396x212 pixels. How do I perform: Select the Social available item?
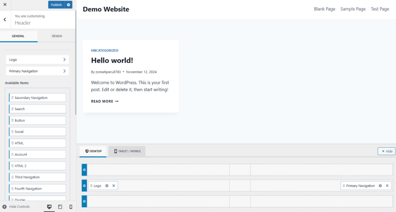38,132
